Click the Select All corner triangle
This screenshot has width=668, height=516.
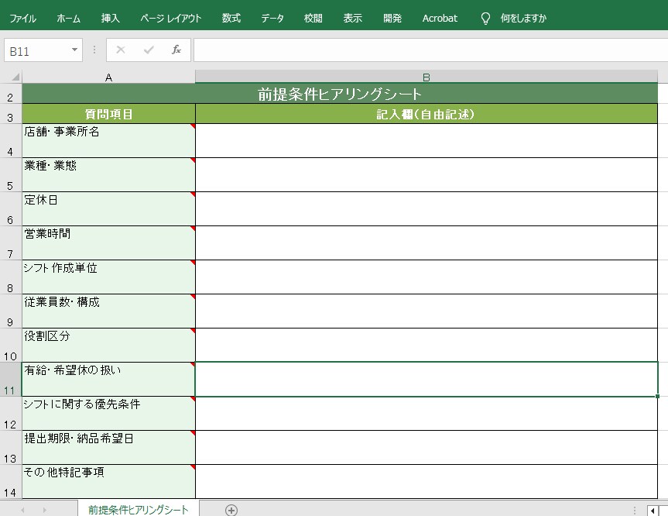(15, 77)
